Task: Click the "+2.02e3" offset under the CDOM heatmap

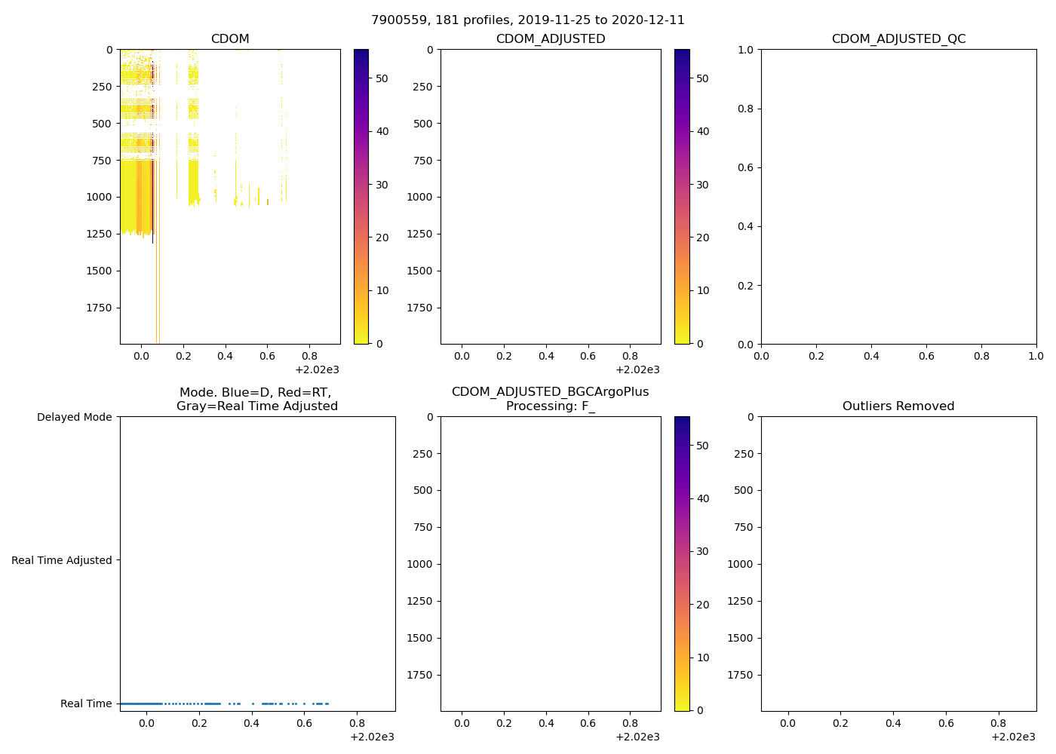Action: tap(317, 369)
